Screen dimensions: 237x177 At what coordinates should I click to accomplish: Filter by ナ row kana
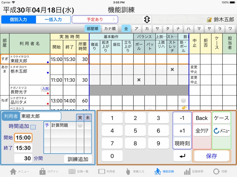click(178, 29)
